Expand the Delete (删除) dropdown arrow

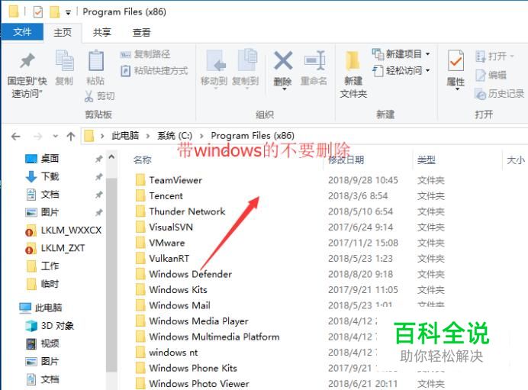[284, 89]
